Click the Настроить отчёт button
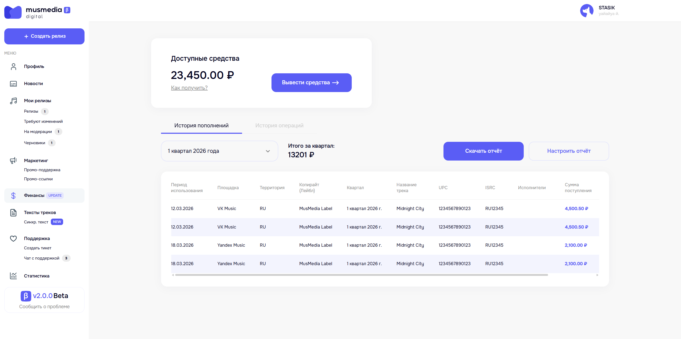Viewport: 681px width, 339px height. coord(569,151)
